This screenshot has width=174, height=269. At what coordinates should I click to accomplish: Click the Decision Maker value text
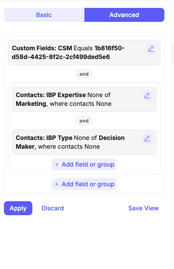click(70, 142)
